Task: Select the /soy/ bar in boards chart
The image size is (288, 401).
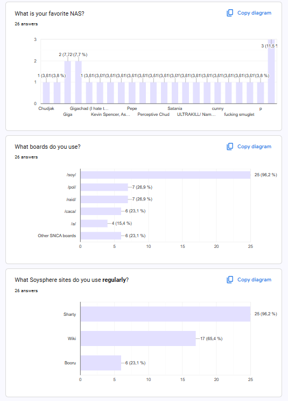Action: point(165,175)
